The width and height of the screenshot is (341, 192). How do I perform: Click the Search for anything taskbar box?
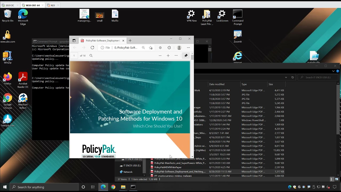tap(44, 187)
